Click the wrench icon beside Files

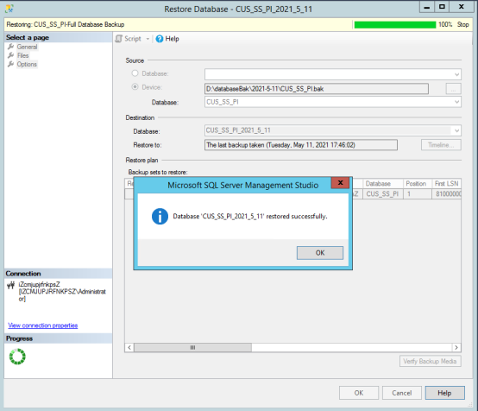click(x=11, y=55)
